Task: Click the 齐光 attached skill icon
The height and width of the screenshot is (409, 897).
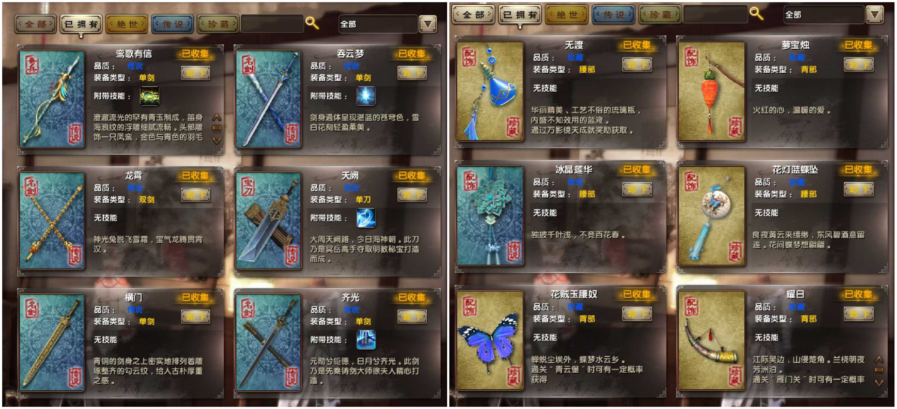Action: pos(366,340)
